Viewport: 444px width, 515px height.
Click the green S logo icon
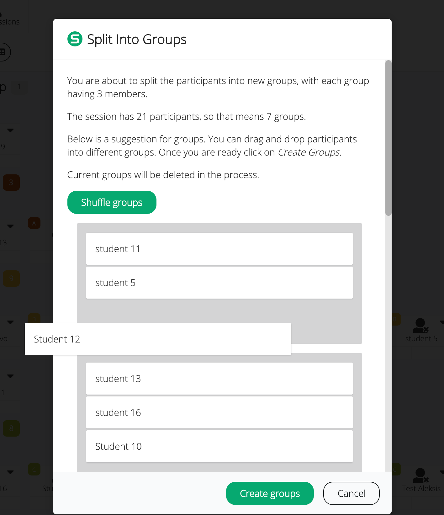(x=75, y=39)
